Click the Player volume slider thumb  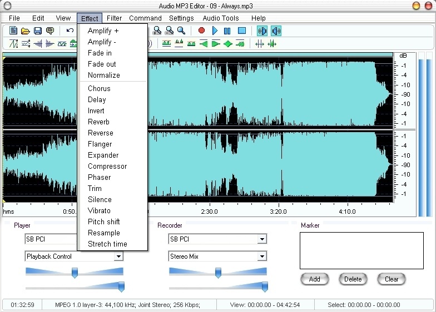121,286
